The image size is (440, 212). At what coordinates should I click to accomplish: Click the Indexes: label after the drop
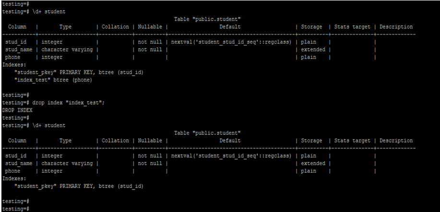click(x=14, y=178)
